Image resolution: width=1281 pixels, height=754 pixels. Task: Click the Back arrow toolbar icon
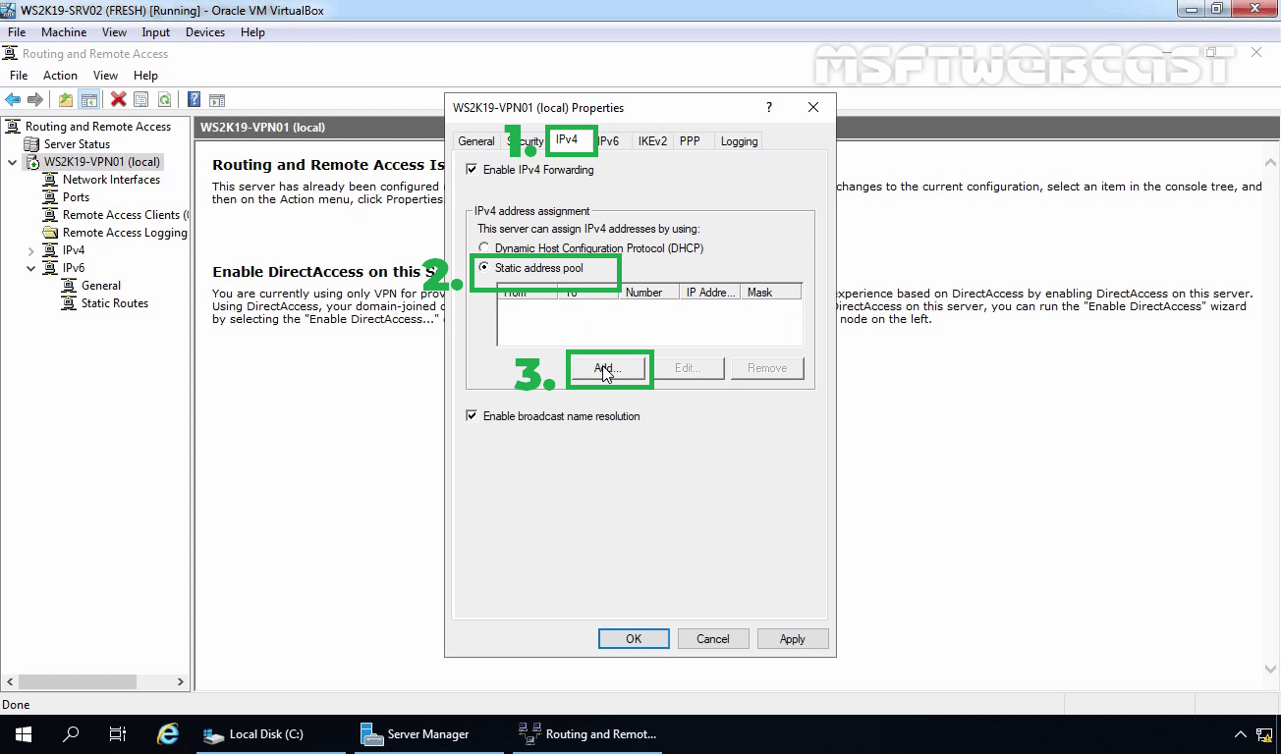[x=13, y=99]
